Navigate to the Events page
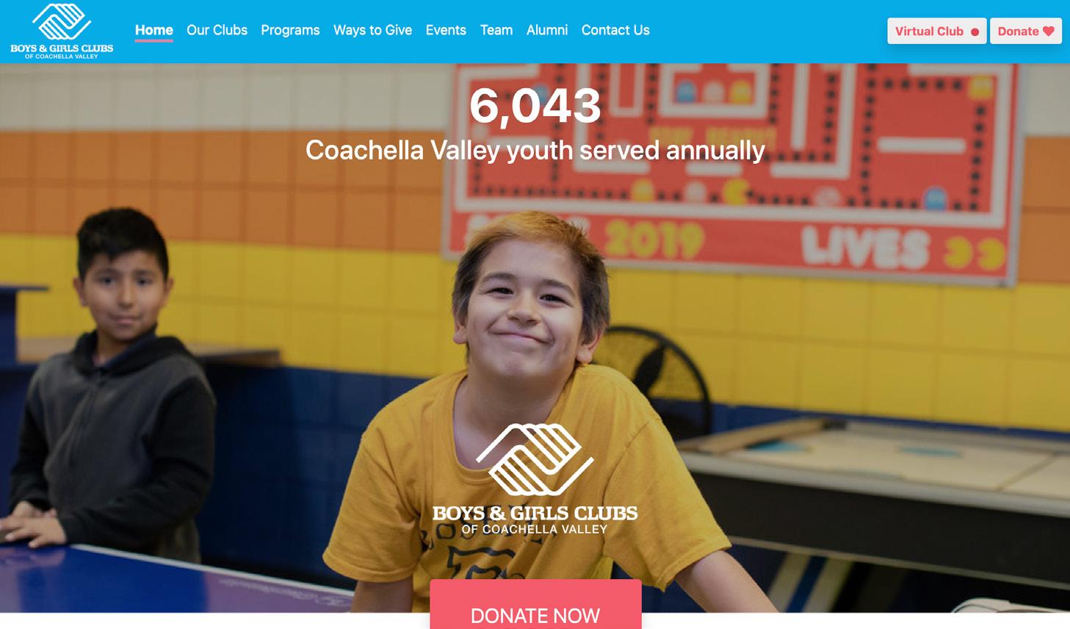1070x629 pixels. [446, 30]
